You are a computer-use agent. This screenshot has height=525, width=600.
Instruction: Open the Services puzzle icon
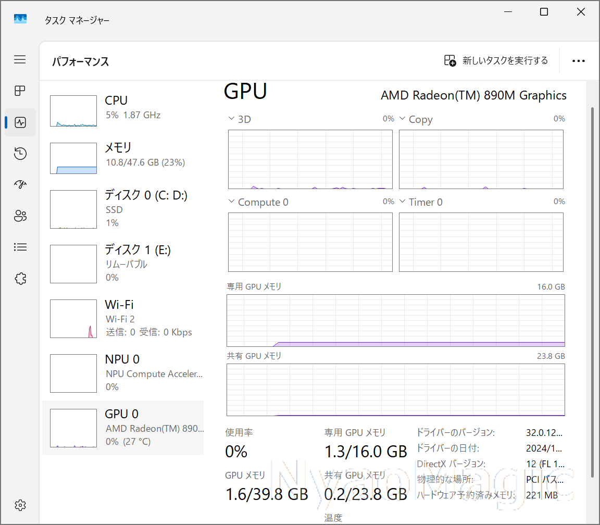click(20, 279)
